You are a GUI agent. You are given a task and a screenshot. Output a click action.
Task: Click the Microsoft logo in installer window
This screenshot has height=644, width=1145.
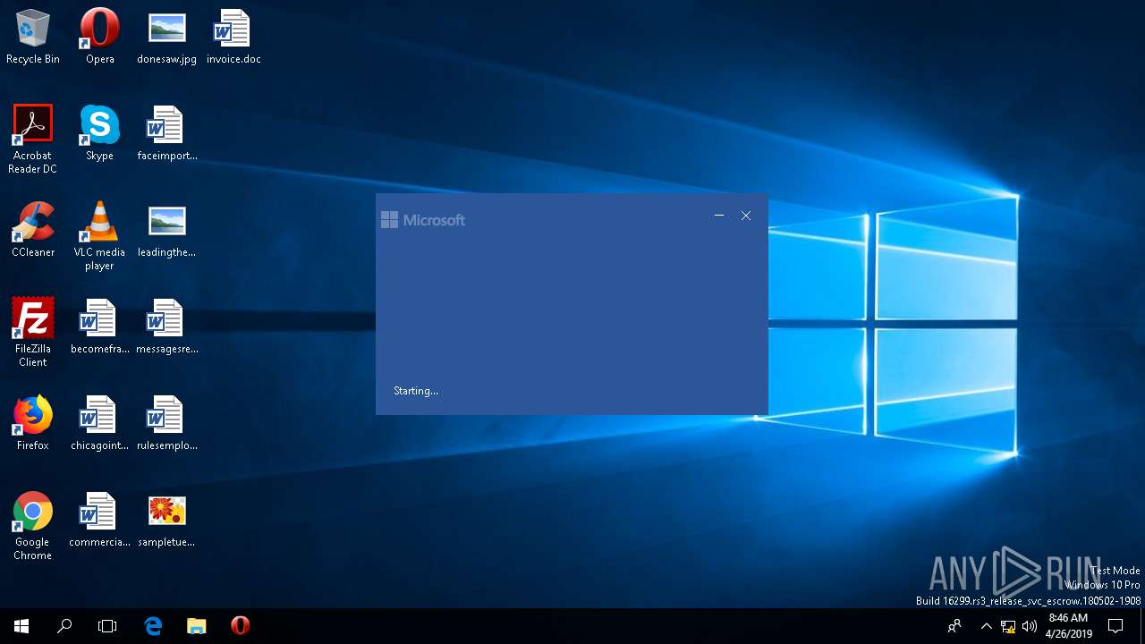pyautogui.click(x=423, y=220)
